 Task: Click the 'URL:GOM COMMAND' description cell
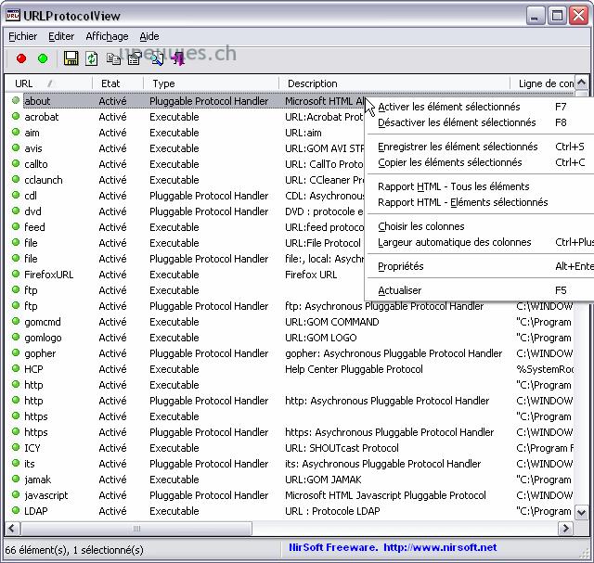click(332, 322)
